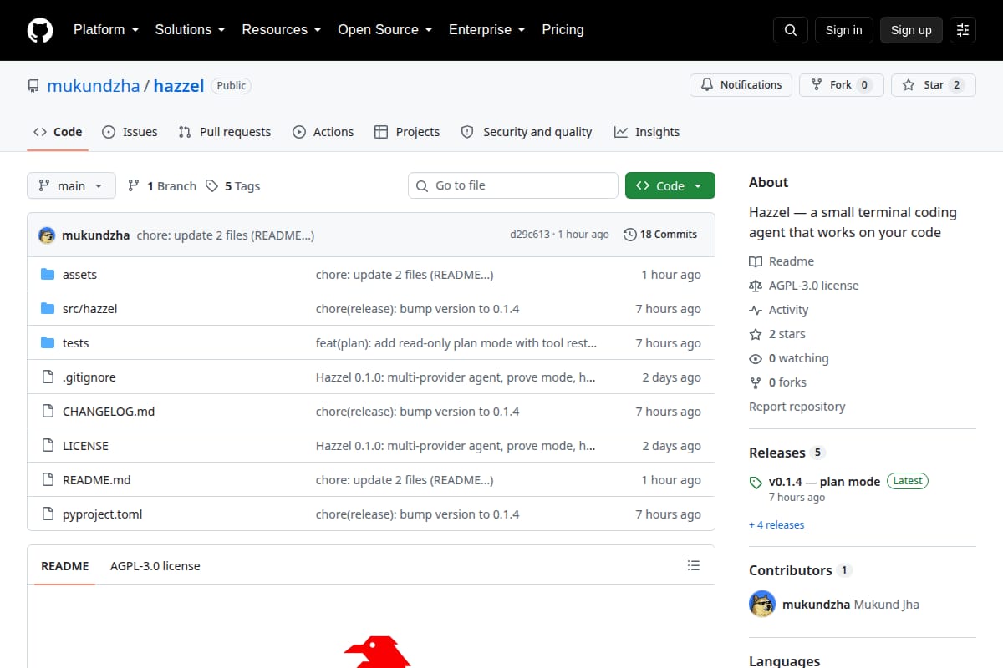1003x668 pixels.
Task: Switch to the Actions tab
Action: [x=323, y=132]
